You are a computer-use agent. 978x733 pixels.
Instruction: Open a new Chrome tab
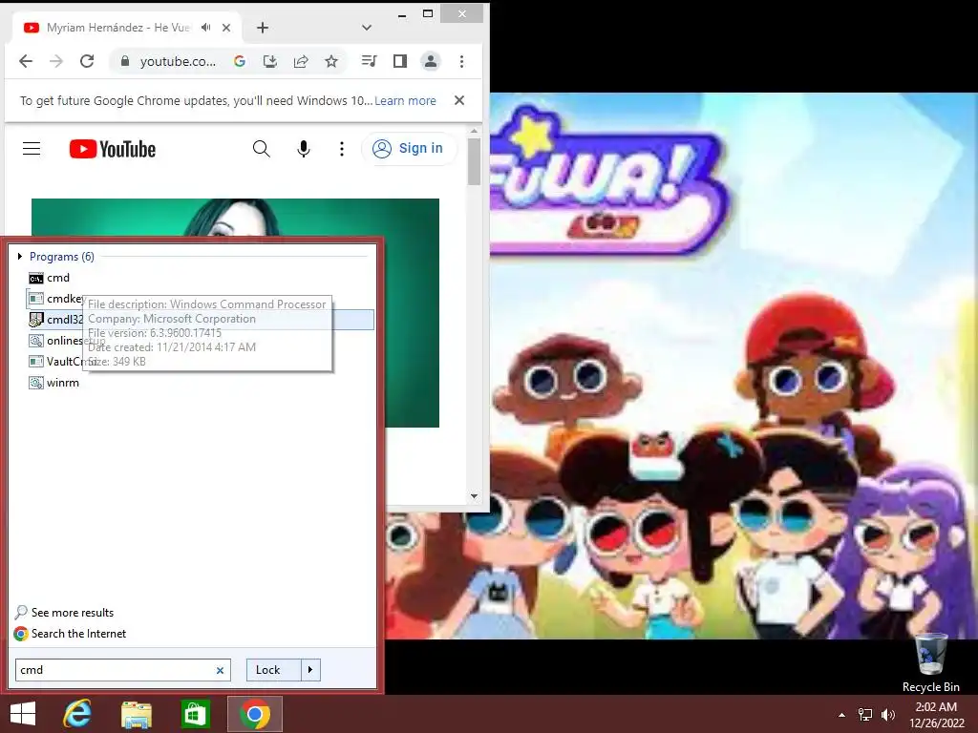(263, 28)
